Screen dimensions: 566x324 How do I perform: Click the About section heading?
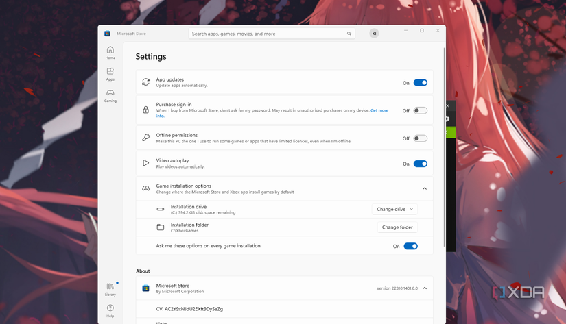tap(143, 271)
